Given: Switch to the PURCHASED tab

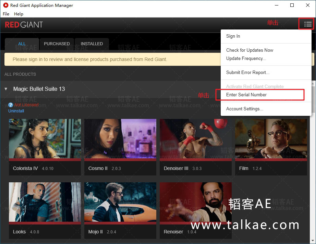Looking at the screenshot, I should [57, 44].
